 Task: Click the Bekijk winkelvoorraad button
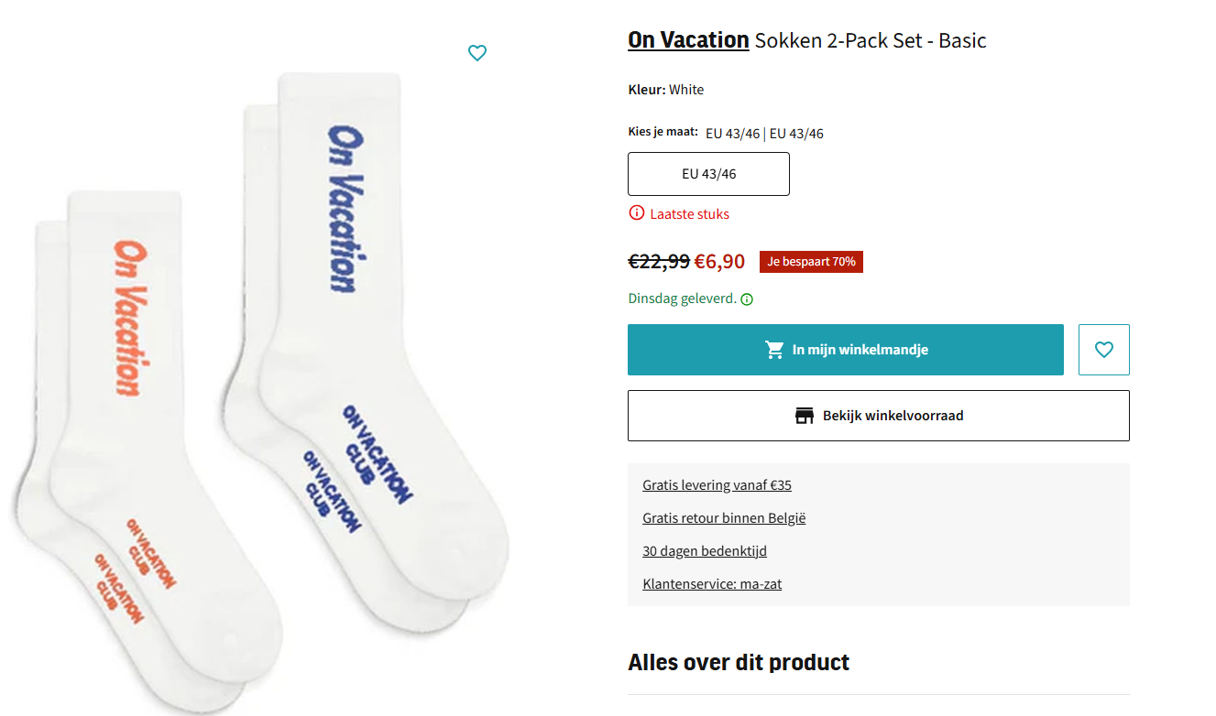[x=878, y=414]
